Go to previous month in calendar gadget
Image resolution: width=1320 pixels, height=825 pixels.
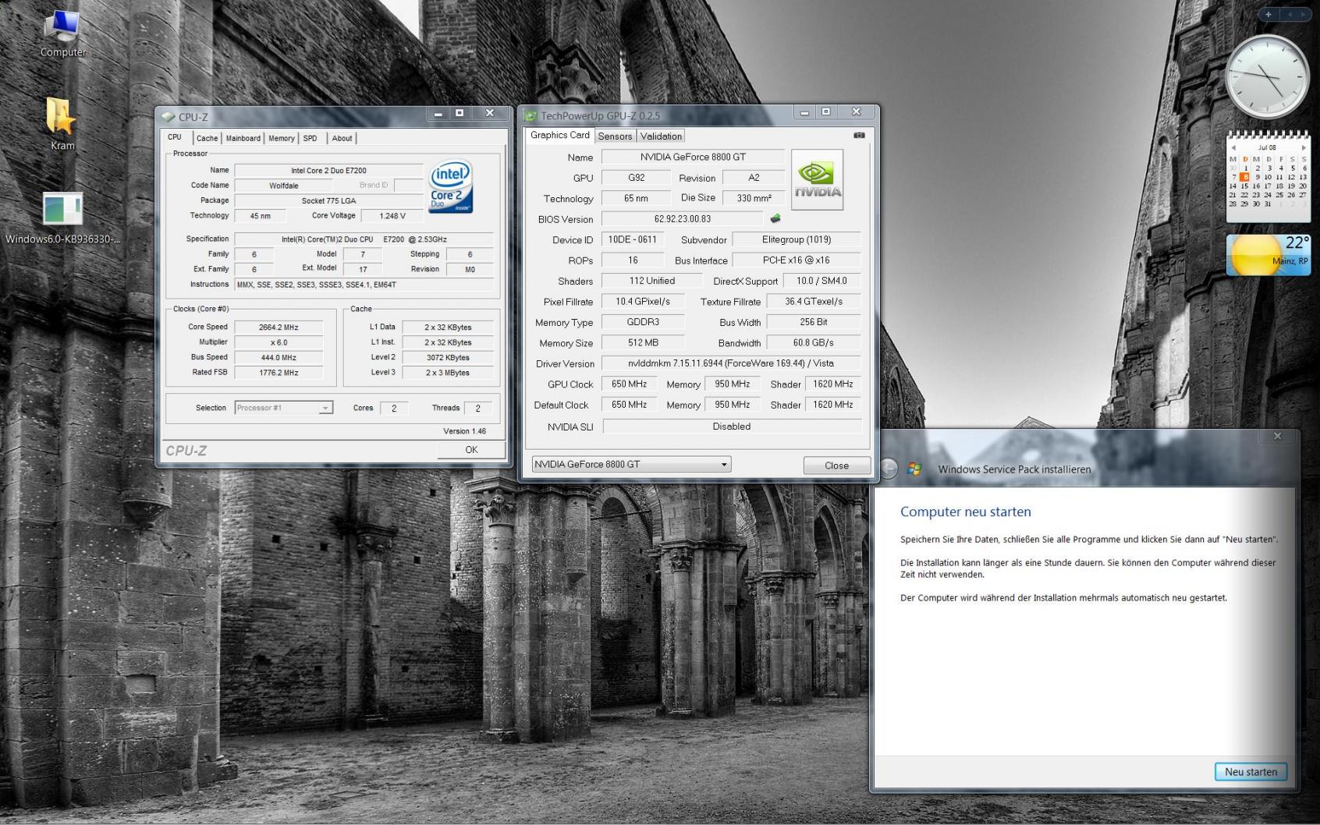coord(1233,147)
